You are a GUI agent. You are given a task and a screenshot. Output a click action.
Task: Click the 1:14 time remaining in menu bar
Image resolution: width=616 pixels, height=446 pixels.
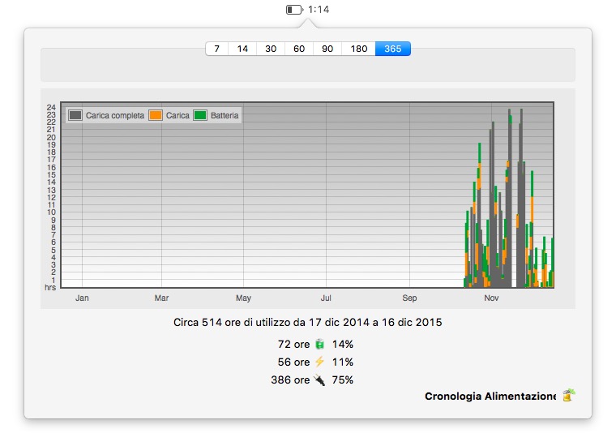click(x=319, y=10)
